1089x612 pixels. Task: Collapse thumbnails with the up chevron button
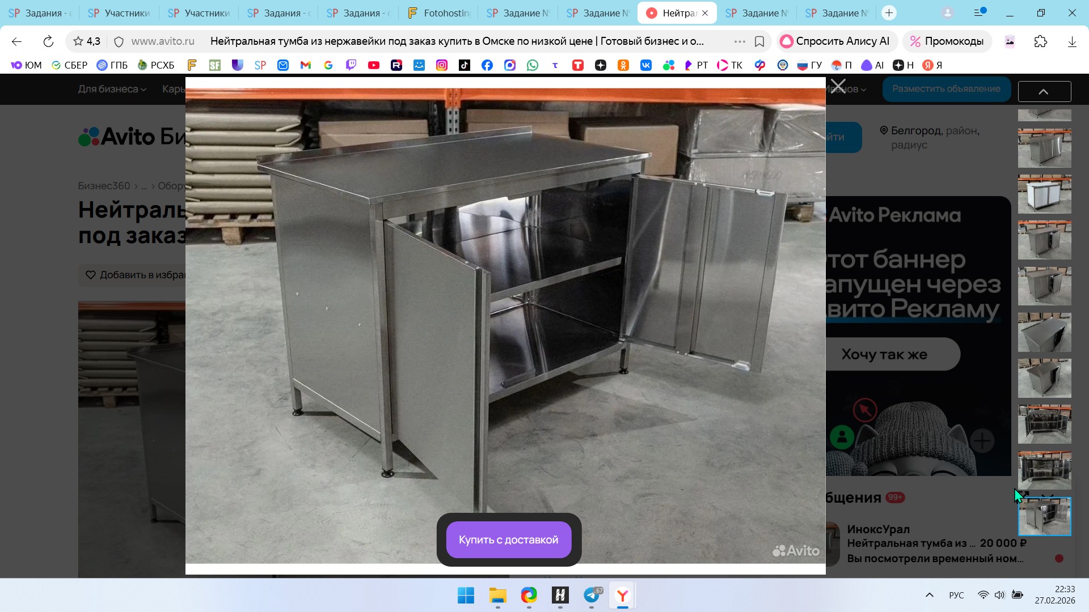coord(1044,91)
